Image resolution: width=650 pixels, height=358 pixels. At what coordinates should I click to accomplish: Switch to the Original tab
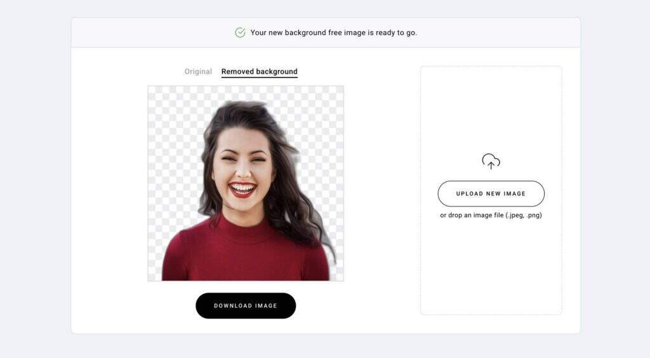[198, 72]
